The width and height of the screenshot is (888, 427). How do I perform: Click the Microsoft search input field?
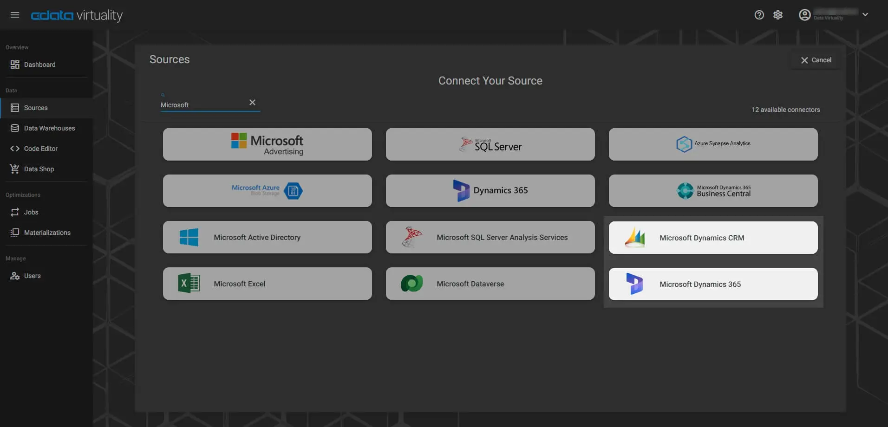click(202, 105)
